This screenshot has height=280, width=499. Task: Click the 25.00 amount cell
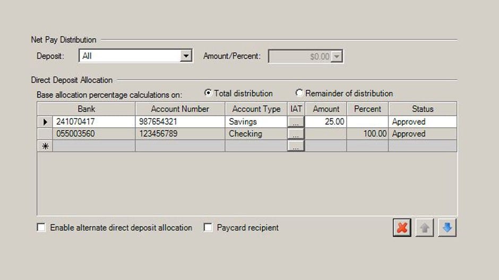tap(326, 122)
